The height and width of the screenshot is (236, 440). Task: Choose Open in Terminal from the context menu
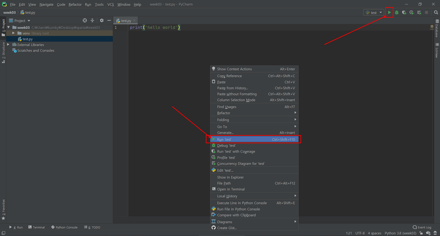point(254,189)
